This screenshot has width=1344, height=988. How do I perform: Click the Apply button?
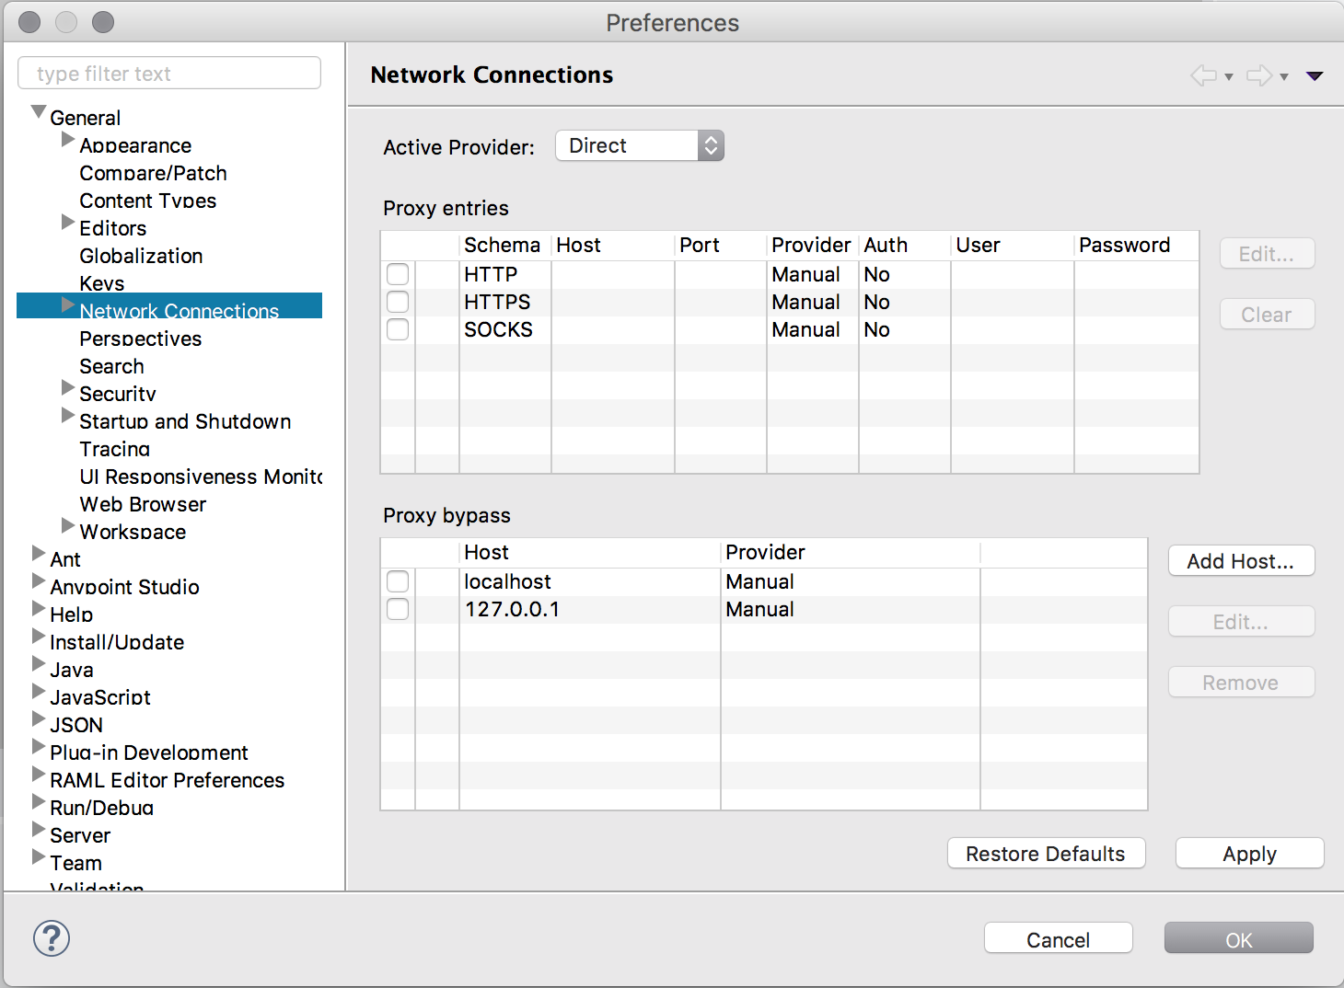1248,853
